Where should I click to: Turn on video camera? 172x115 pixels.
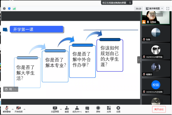pos(19,109)
